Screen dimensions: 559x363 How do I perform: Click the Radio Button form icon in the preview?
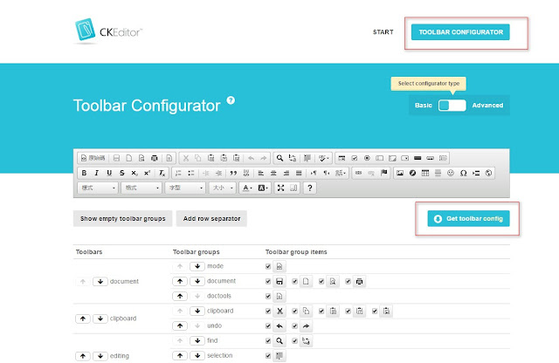tap(367, 158)
